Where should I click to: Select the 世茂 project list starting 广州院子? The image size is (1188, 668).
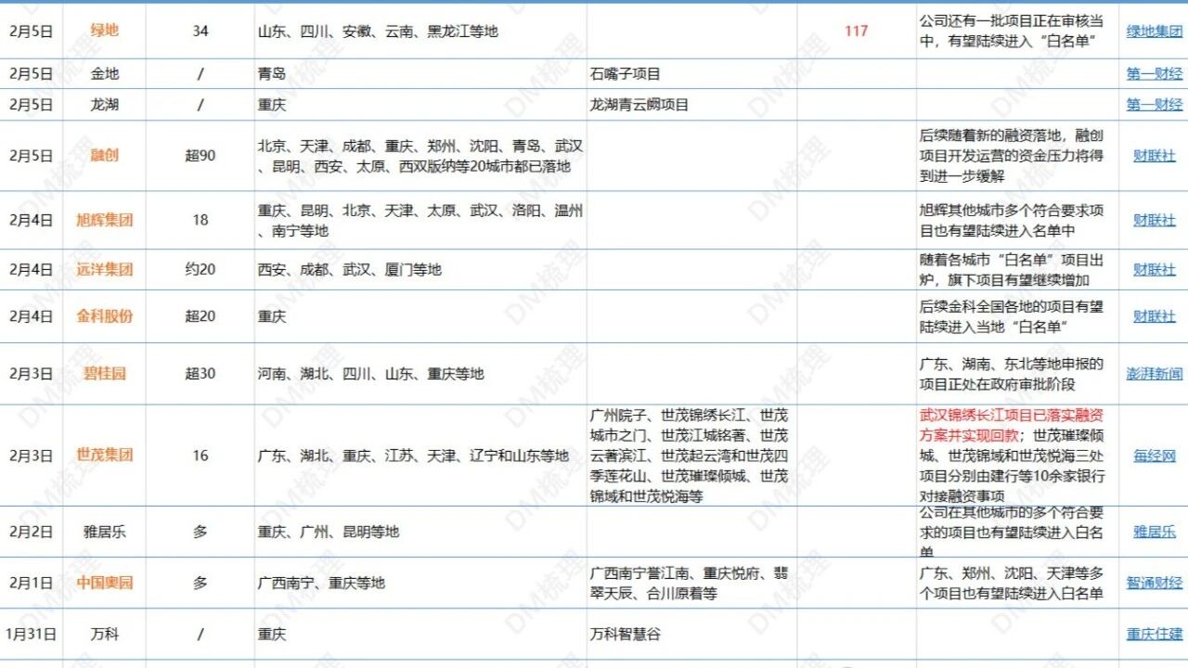(x=691, y=455)
